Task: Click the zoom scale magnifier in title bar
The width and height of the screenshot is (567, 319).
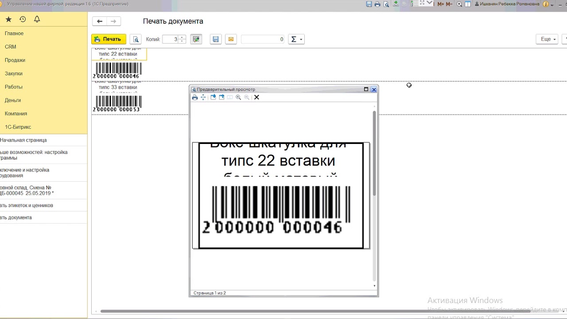Action: pyautogui.click(x=459, y=4)
